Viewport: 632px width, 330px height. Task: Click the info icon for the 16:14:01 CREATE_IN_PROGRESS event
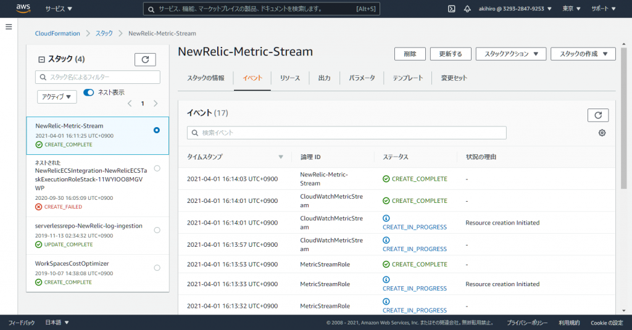coord(386,218)
